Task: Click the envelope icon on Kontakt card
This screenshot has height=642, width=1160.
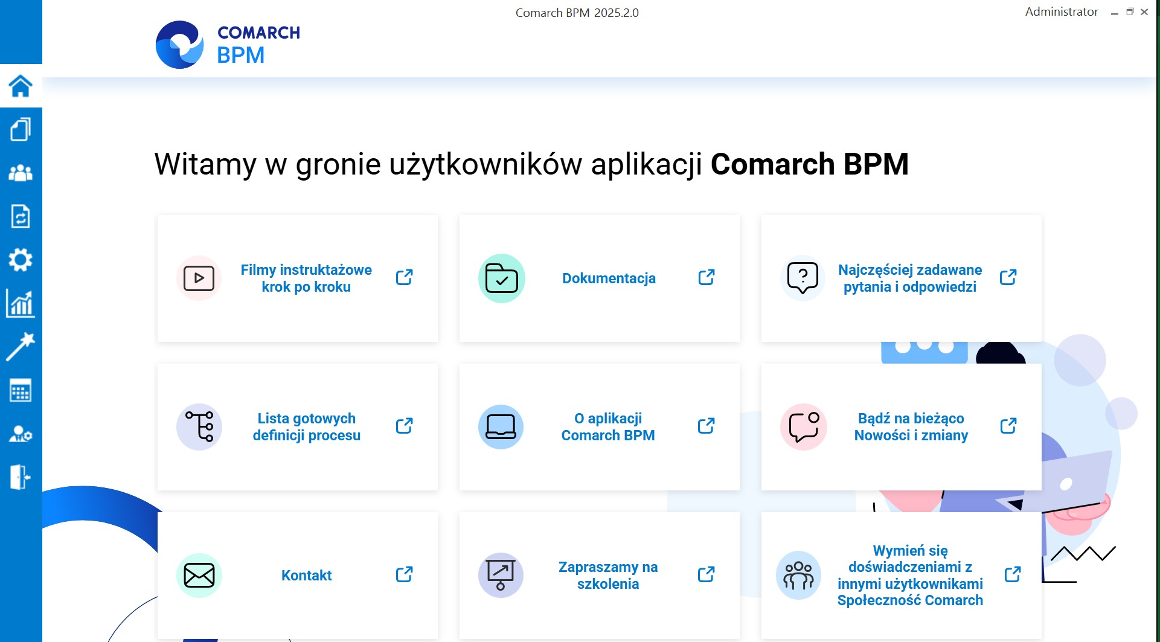Action: [199, 576]
